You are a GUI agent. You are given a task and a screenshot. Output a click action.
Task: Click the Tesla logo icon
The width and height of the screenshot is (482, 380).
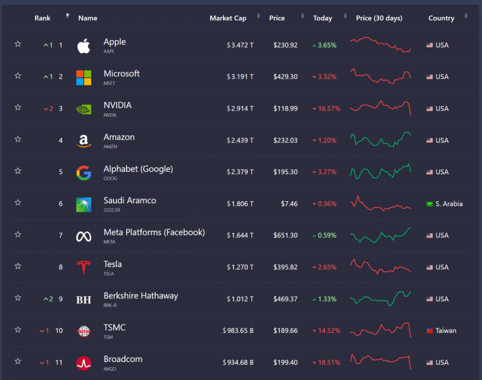tap(84, 268)
